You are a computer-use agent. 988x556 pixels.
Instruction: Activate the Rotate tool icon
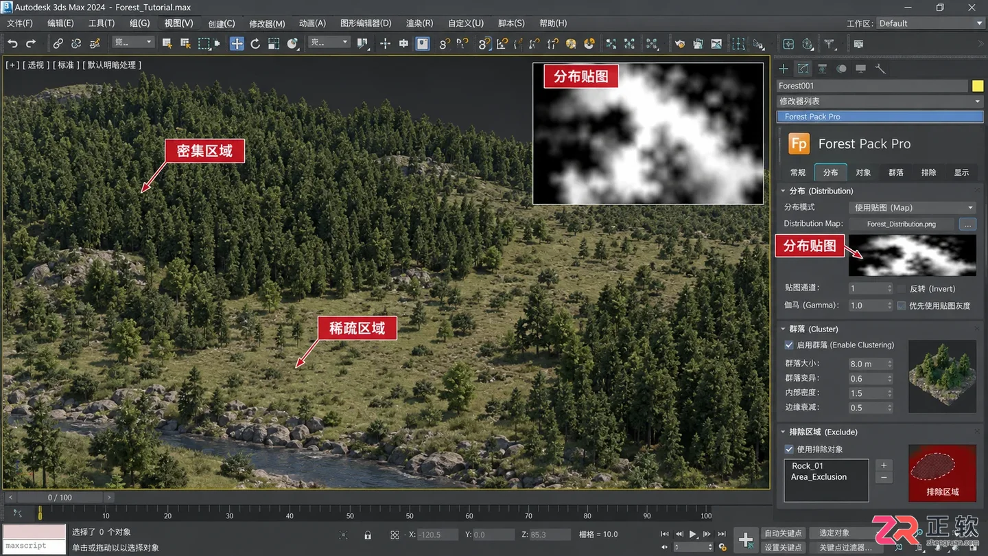tap(255, 43)
